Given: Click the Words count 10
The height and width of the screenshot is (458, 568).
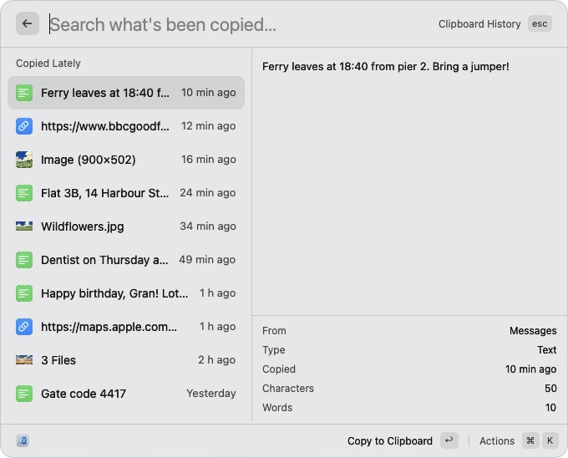Looking at the screenshot, I should pos(550,408).
